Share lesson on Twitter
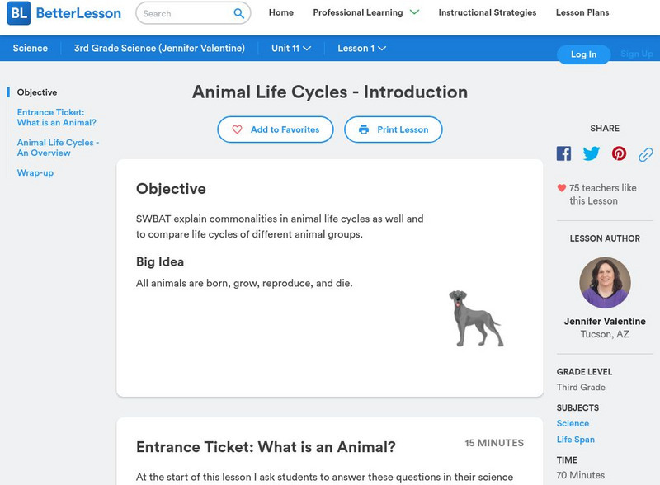The height and width of the screenshot is (485, 660). [x=592, y=153]
